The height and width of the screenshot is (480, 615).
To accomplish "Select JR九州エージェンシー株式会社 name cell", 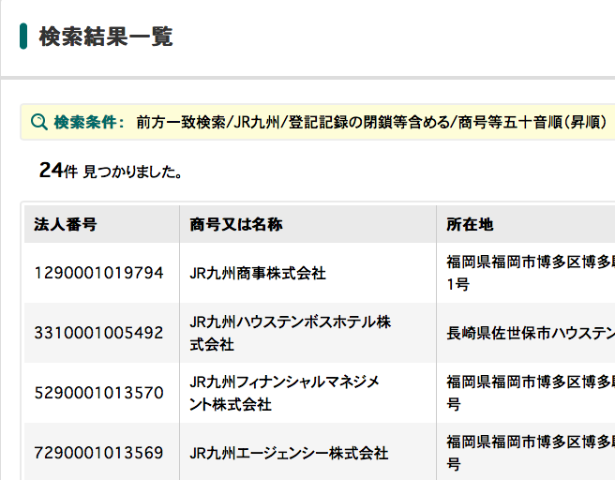I will click(307, 452).
